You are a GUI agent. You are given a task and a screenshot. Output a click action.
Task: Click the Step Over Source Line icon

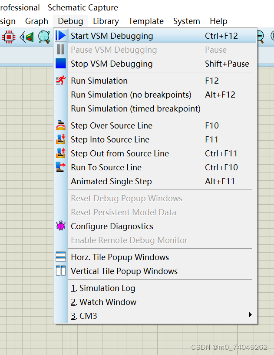pyautogui.click(x=60, y=125)
